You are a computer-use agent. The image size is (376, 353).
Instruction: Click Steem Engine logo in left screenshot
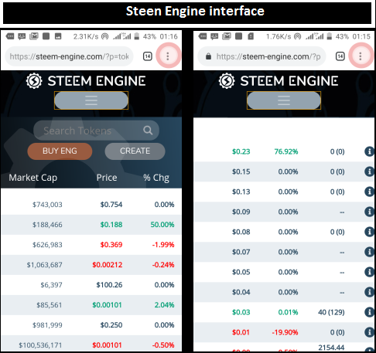point(86,81)
